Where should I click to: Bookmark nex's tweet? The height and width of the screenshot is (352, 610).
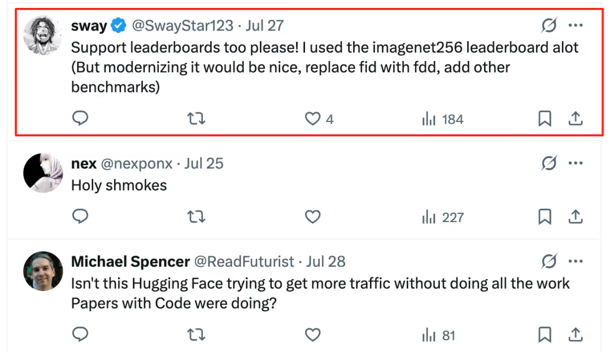[x=544, y=217]
